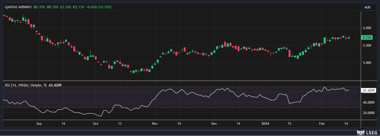Click the 13 date label on time axis
380x136 pixels.
point(120,124)
